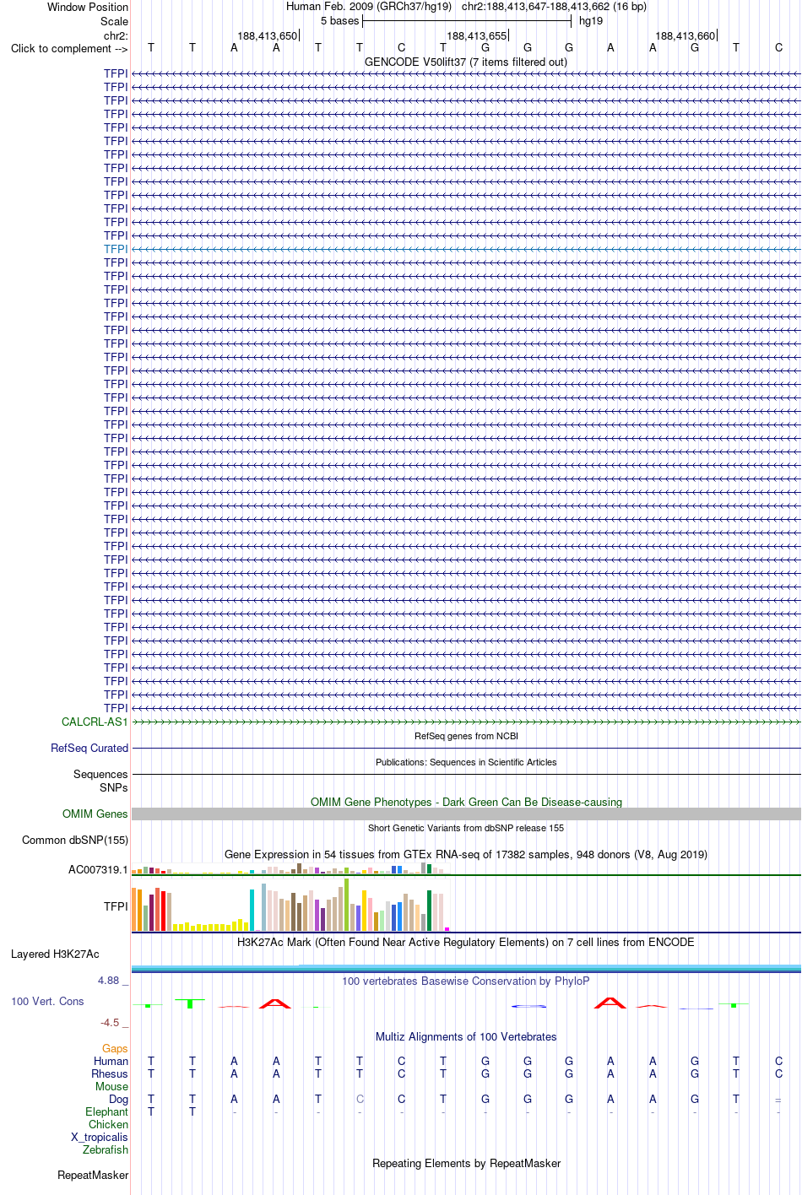The height and width of the screenshot is (1195, 802).
Task: Click the Scale label
Action: coord(114,21)
